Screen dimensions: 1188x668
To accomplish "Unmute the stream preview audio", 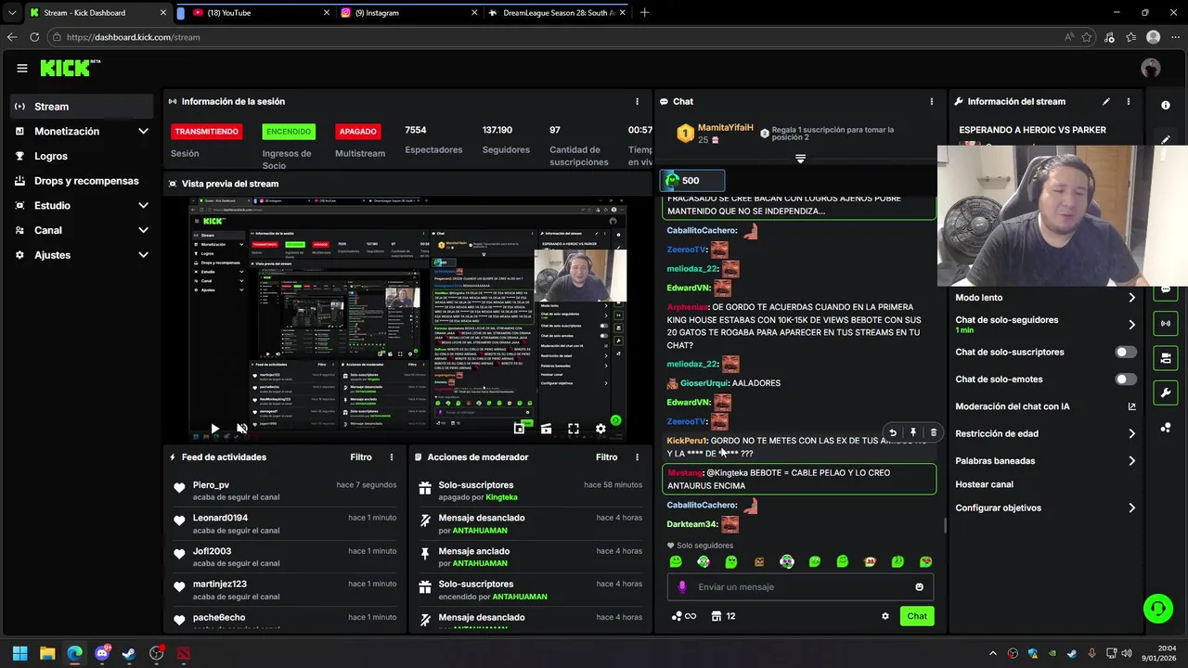I will (x=241, y=429).
